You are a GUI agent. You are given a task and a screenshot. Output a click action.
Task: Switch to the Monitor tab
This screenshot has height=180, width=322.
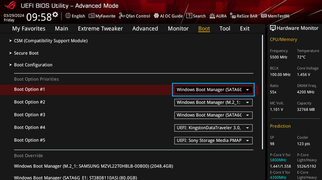(178, 28)
